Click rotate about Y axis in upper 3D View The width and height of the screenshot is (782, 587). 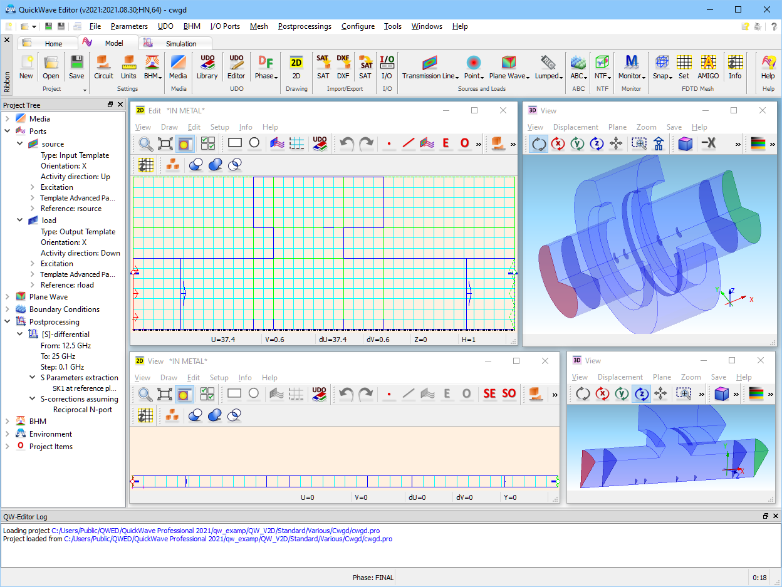tap(577, 144)
